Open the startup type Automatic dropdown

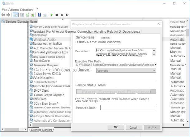[126, 71]
